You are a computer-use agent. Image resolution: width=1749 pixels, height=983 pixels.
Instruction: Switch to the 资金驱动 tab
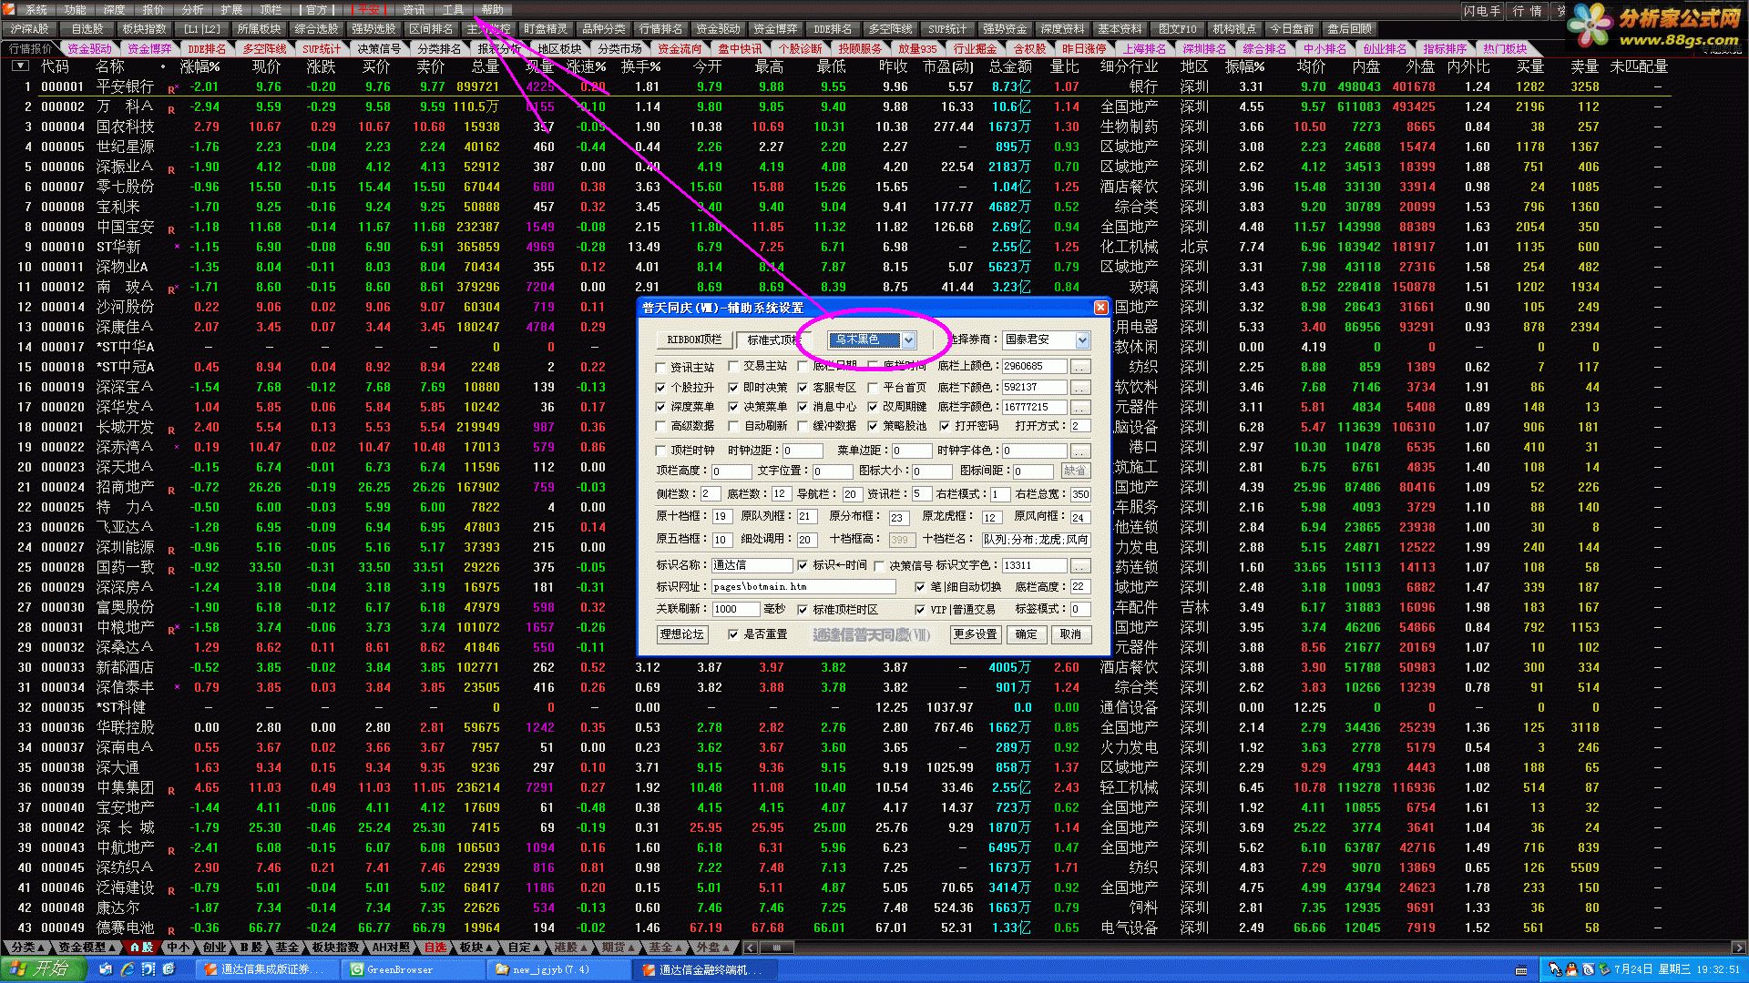[89, 49]
